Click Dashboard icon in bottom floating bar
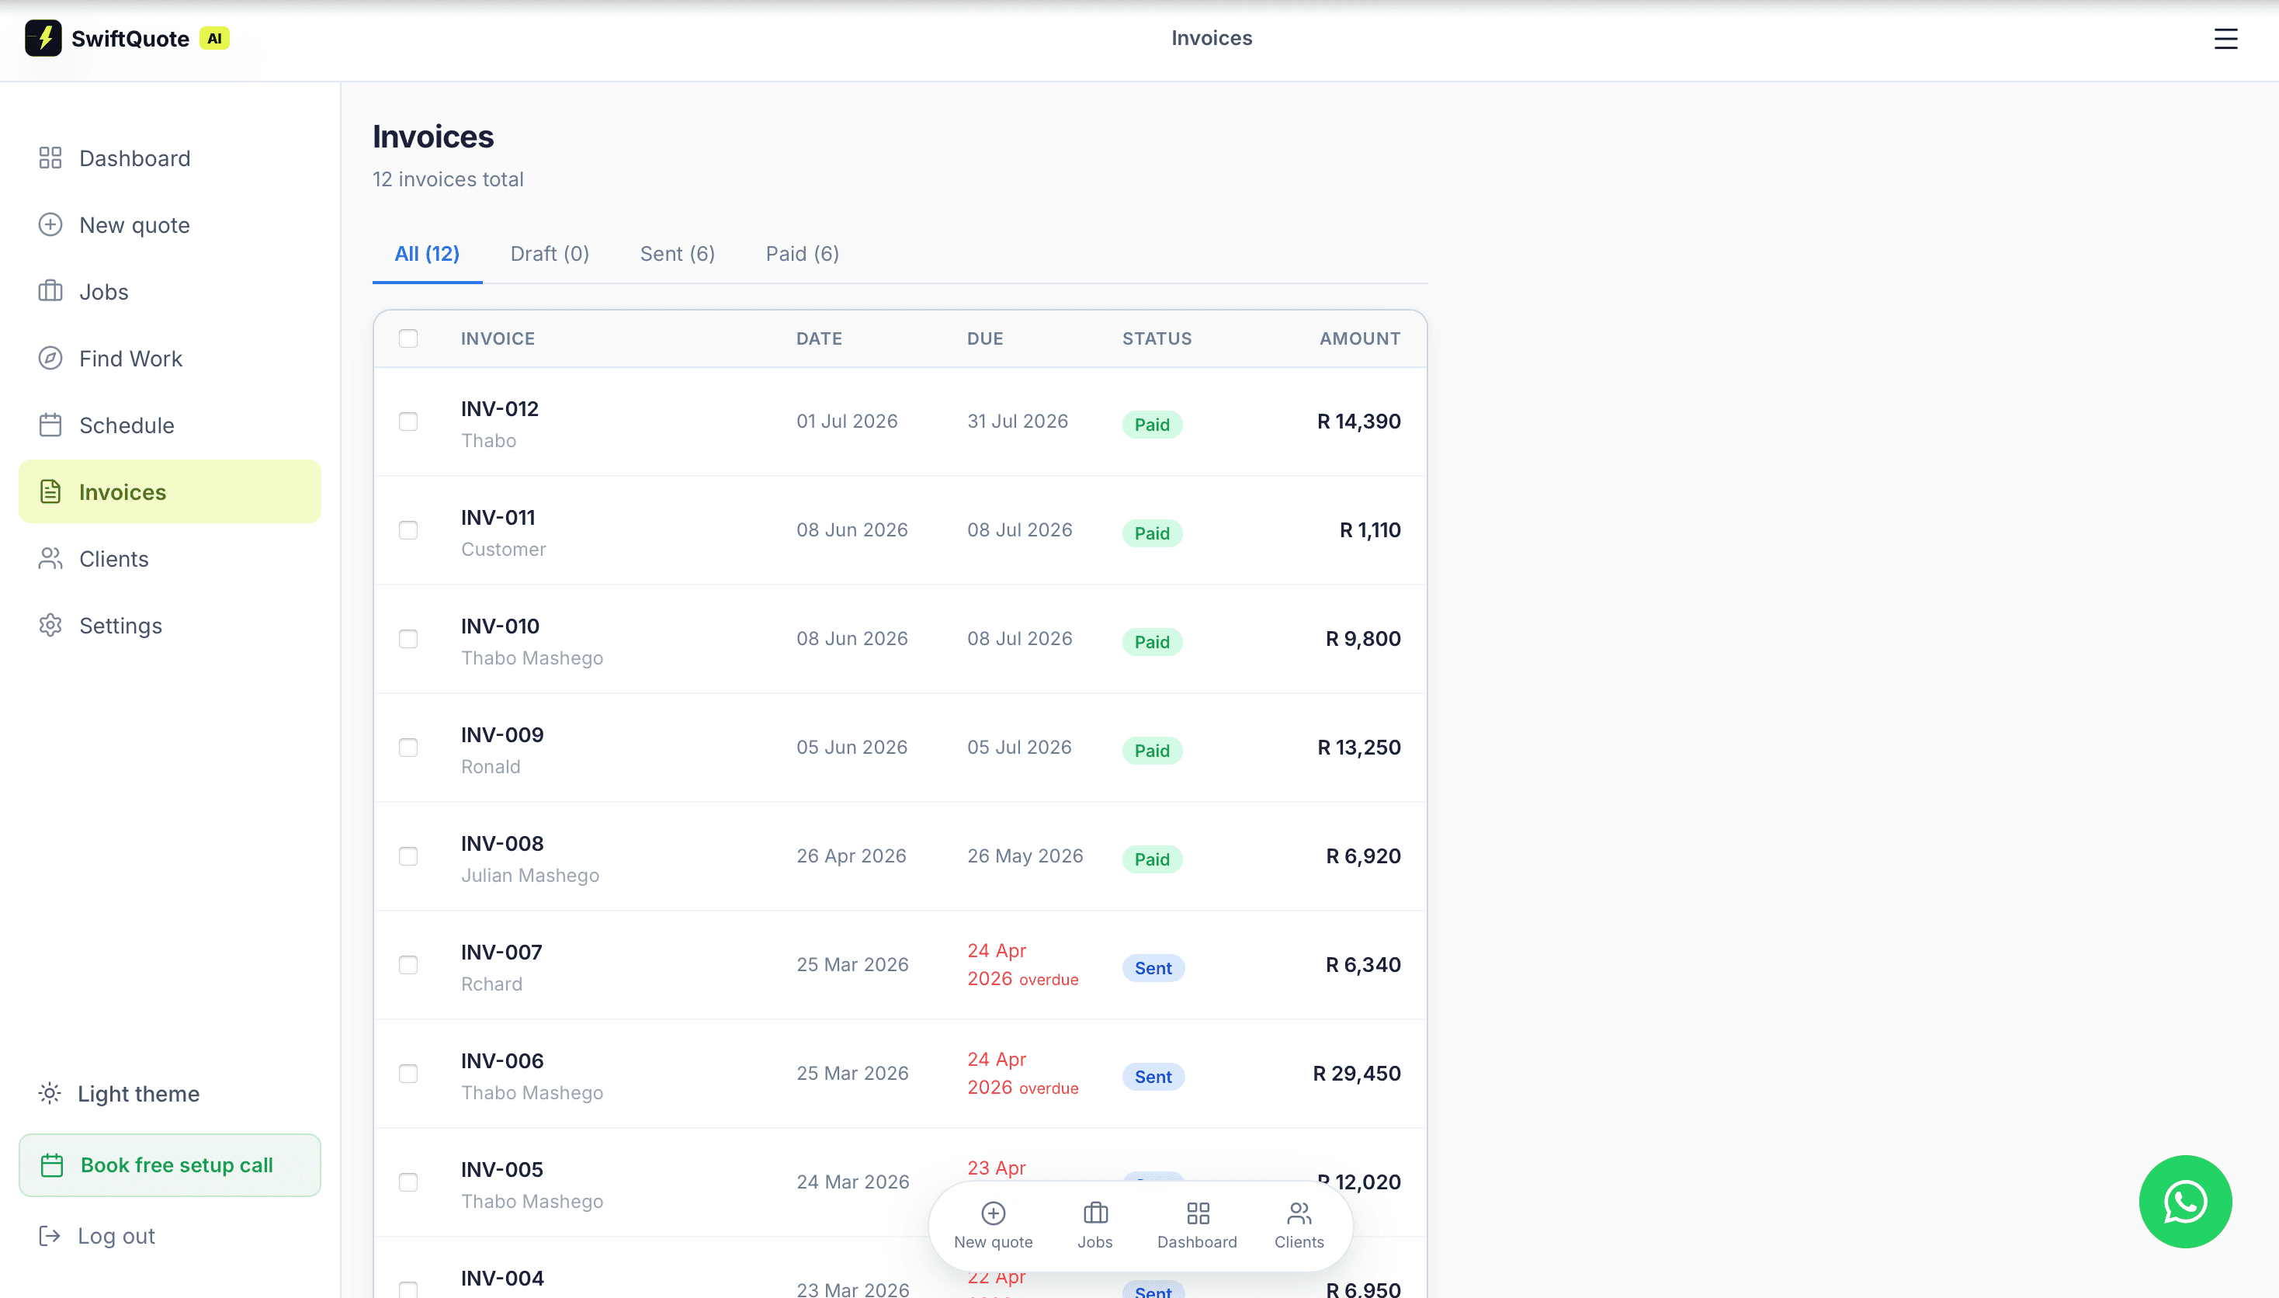This screenshot has width=2279, height=1298. pos(1198,1213)
